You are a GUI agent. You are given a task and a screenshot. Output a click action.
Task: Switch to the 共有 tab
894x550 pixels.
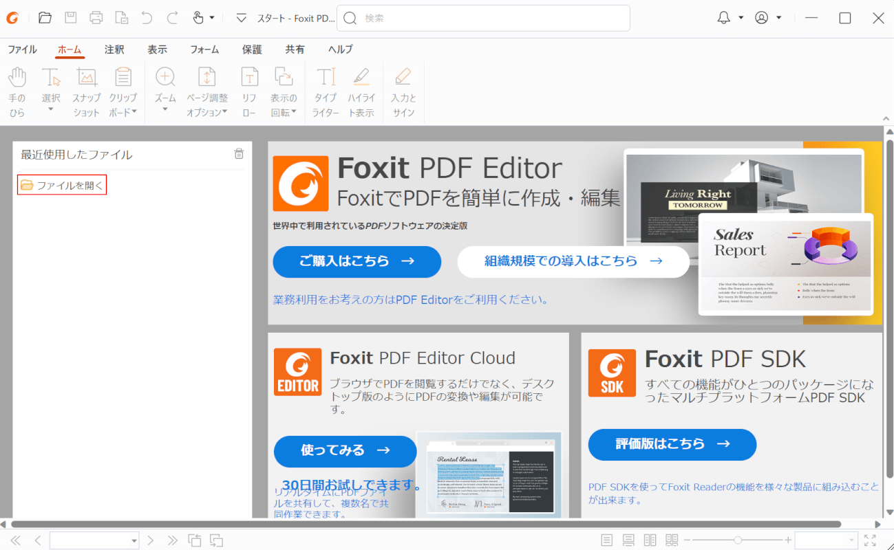tap(295, 49)
